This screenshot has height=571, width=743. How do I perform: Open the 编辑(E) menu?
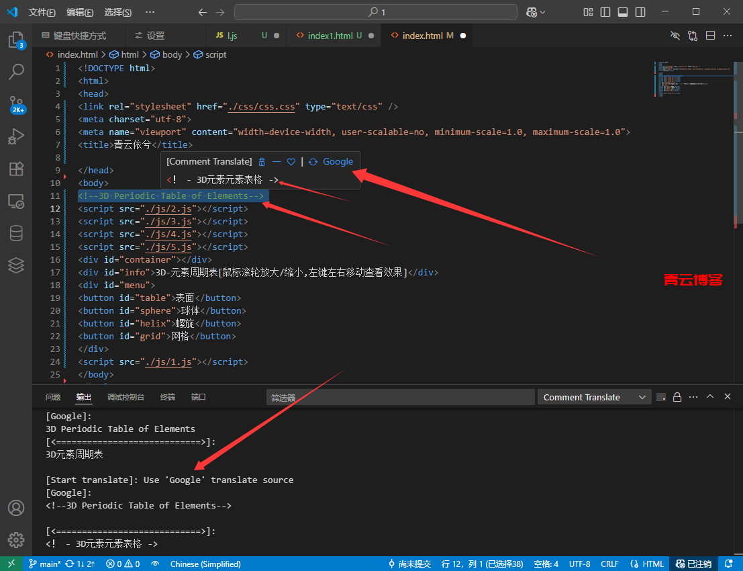(80, 12)
